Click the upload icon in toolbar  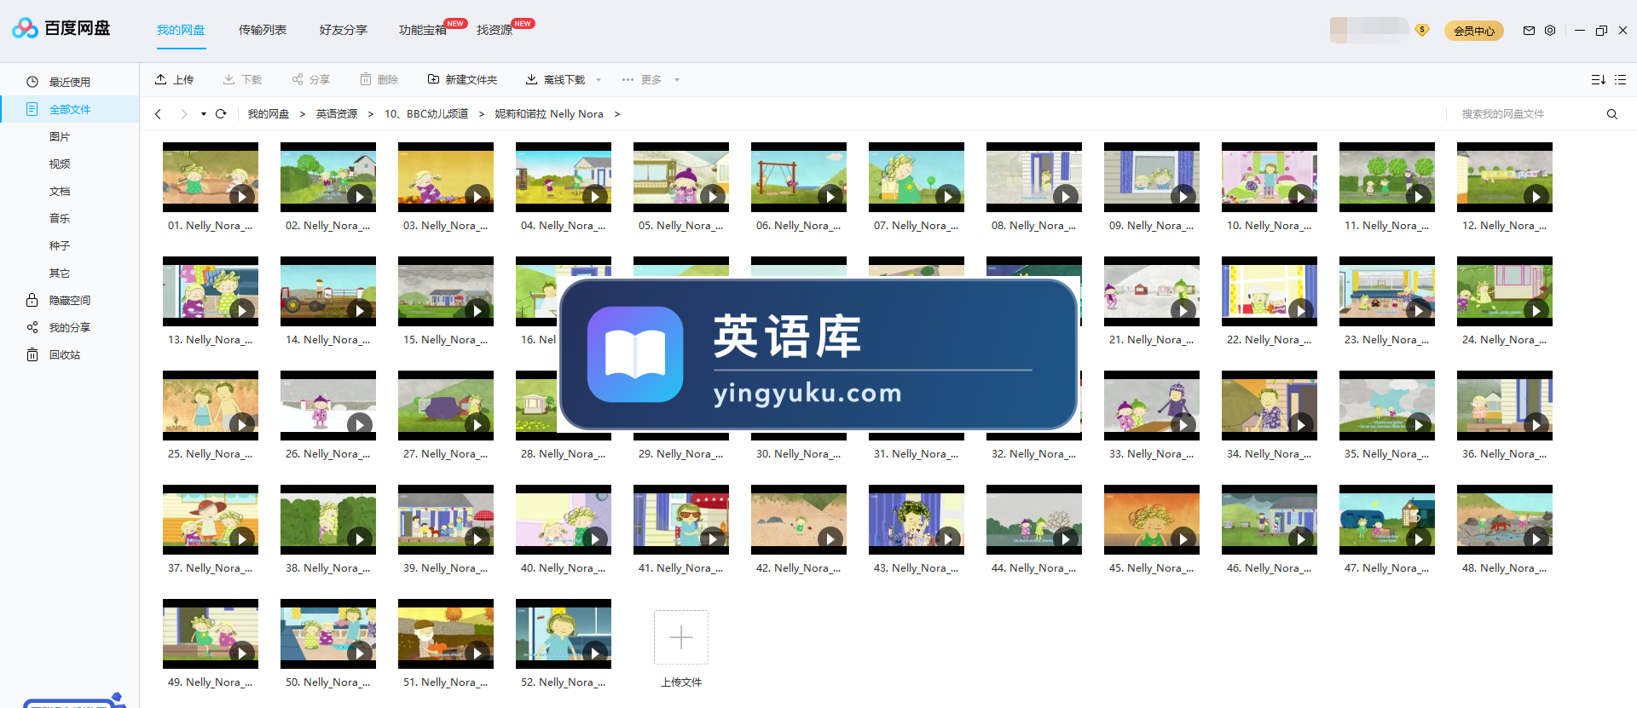pos(160,79)
